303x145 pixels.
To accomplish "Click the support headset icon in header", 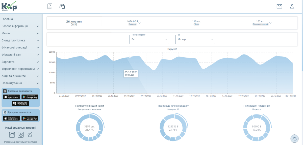I will coord(62,6).
